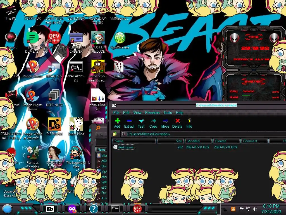
Task: Click Name column header in background window
Action: [x=101, y=149]
